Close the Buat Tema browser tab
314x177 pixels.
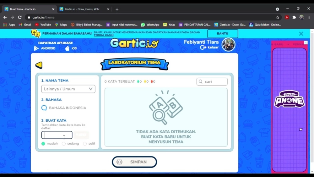pyautogui.click(x=53, y=9)
